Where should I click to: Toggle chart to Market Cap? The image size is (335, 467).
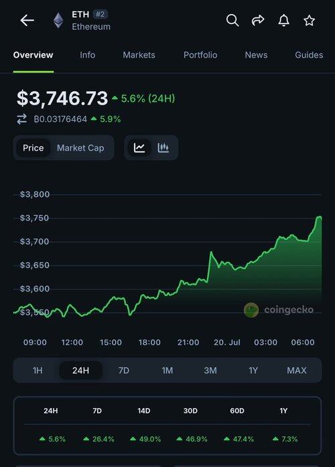pos(80,148)
